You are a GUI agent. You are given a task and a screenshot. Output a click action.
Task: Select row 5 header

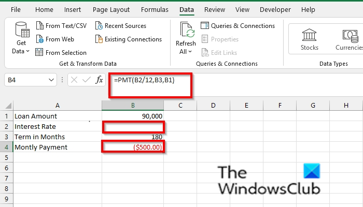(x=6, y=158)
